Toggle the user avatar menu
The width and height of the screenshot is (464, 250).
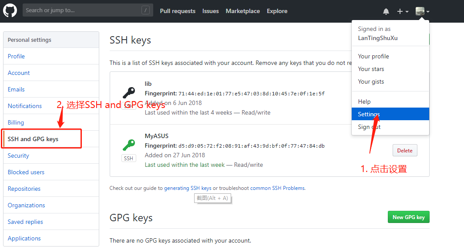point(423,11)
